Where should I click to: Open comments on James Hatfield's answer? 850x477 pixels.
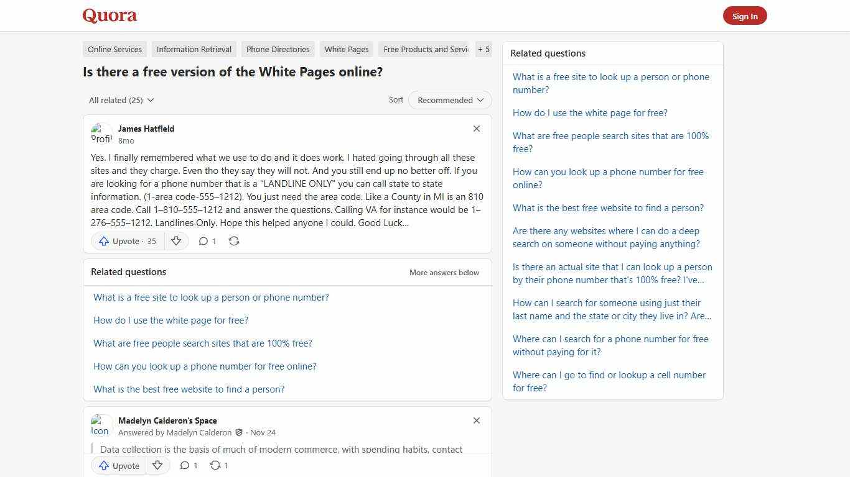click(207, 241)
